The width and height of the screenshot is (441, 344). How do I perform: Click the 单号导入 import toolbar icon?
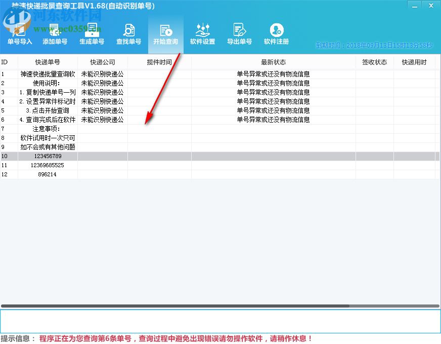coord(19,34)
